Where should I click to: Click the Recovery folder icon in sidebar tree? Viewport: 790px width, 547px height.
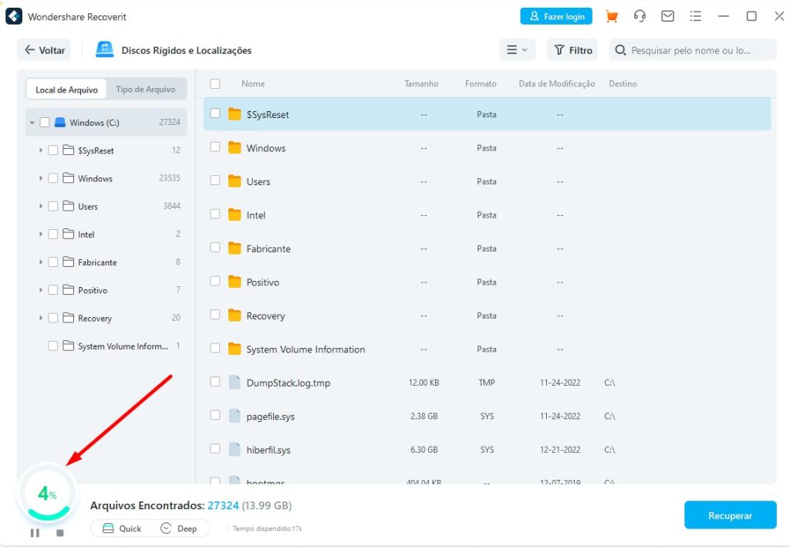(68, 317)
